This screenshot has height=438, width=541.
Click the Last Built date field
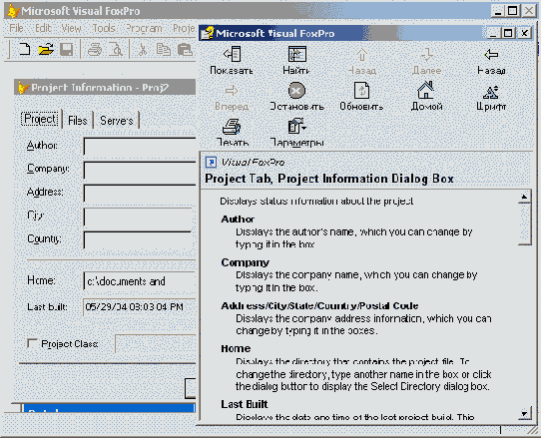click(x=140, y=307)
